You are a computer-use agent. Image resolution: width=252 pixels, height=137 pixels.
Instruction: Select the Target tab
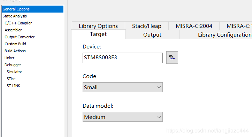(98, 34)
